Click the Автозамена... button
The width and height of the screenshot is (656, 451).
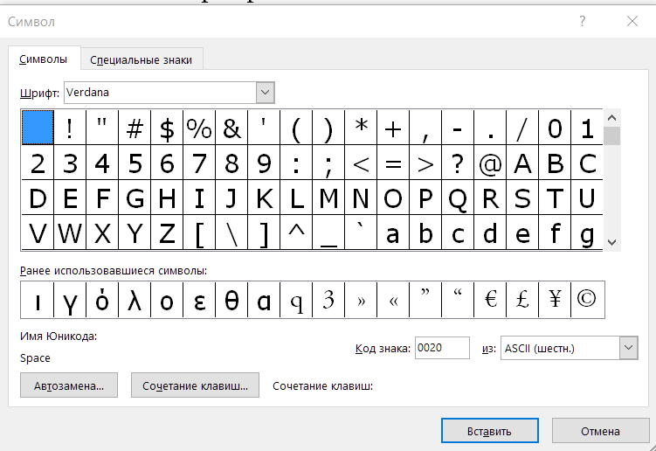coord(69,385)
